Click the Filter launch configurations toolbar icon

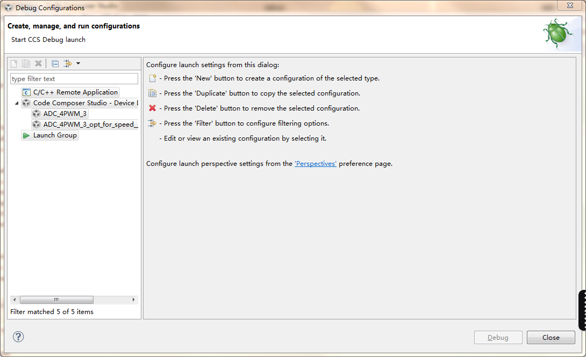click(68, 63)
